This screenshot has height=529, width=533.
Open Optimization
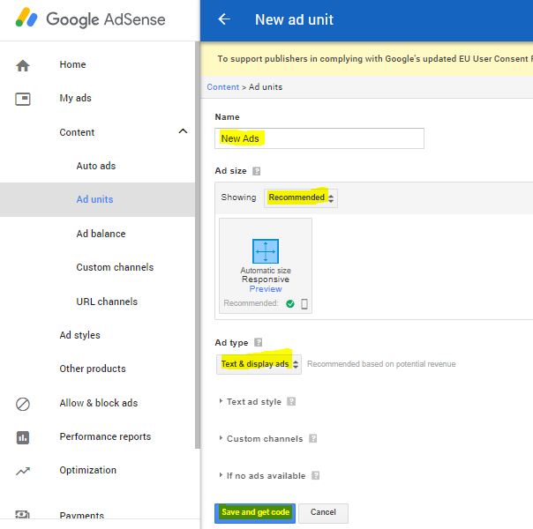pyautogui.click(x=87, y=470)
